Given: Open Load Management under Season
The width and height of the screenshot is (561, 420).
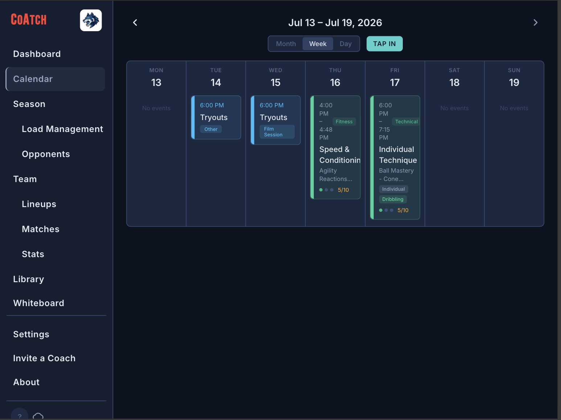Looking at the screenshot, I should point(62,129).
